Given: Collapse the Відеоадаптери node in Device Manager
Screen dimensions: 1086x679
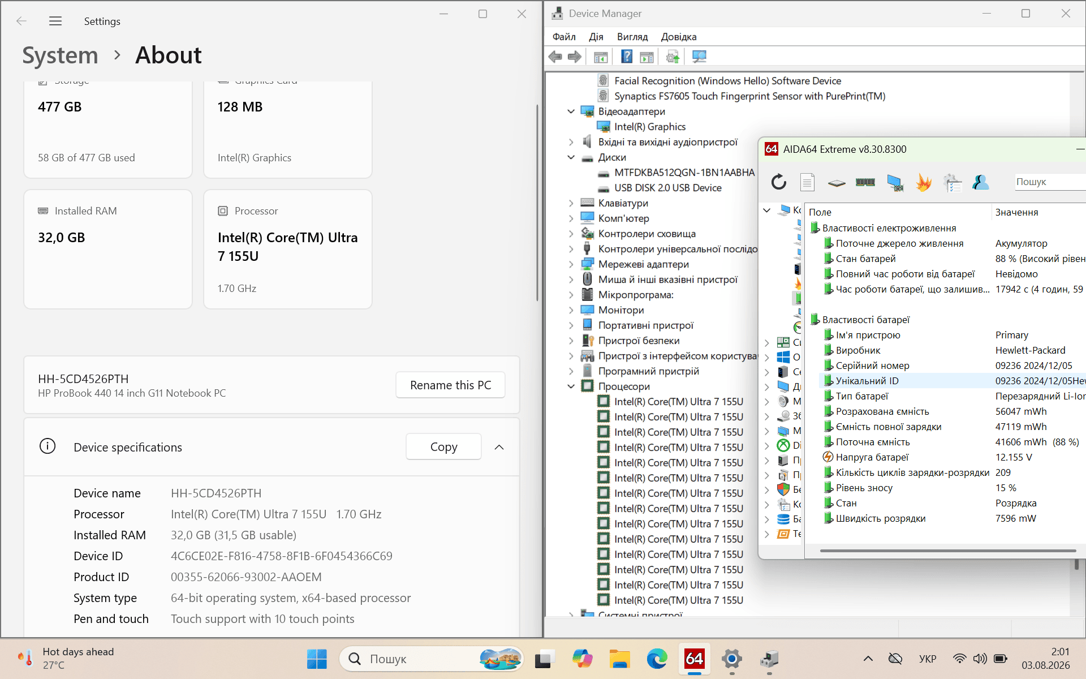Looking at the screenshot, I should click(571, 111).
